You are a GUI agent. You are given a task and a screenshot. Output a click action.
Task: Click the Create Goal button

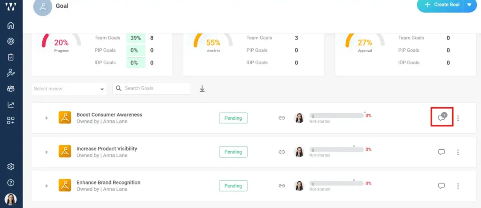click(441, 5)
